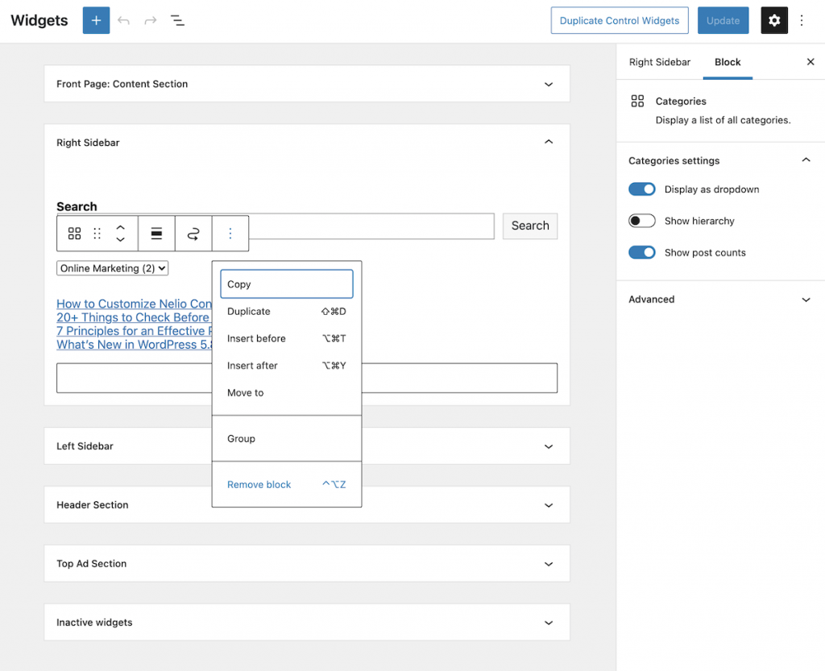Open the What's New in WordPress 5.8 link
825x671 pixels.
(135, 345)
